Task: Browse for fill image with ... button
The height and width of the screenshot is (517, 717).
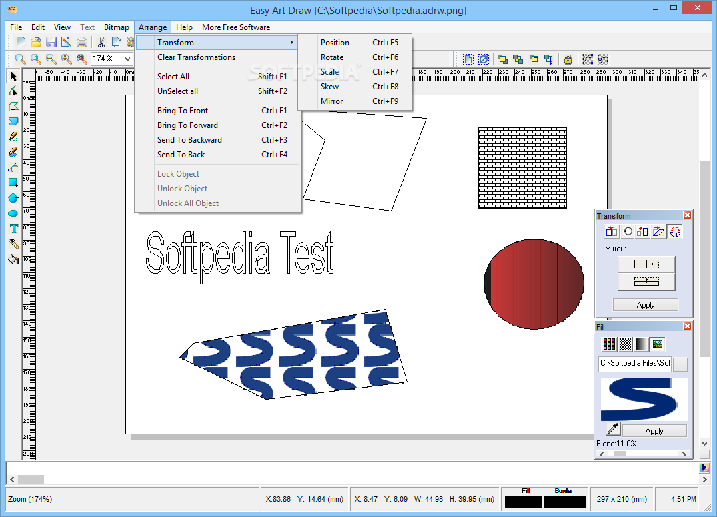Action: pos(680,364)
